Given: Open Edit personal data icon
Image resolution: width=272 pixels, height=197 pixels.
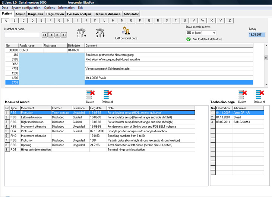Looking at the screenshot, I should [x=126, y=31].
